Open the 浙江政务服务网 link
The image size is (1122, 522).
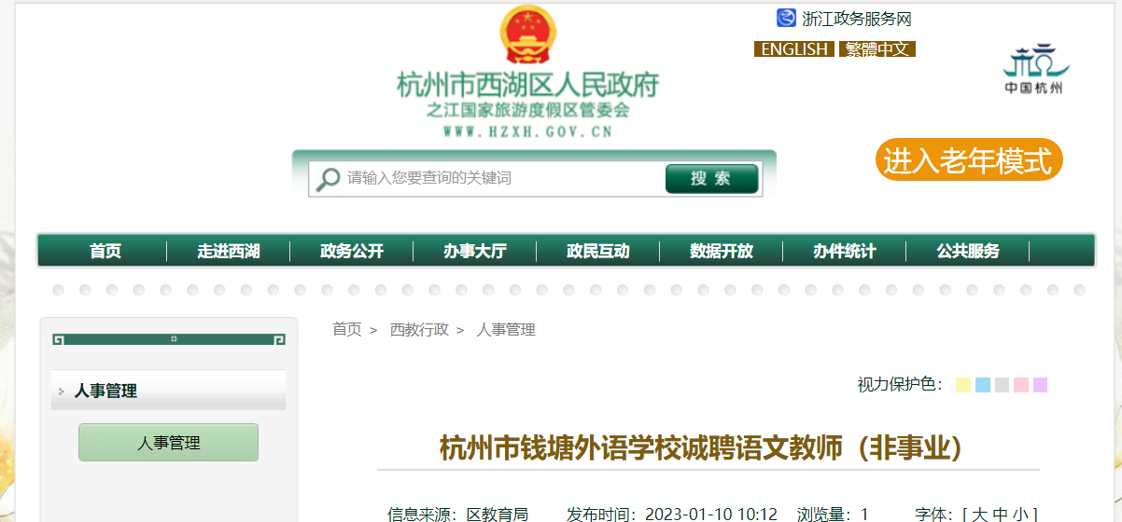coord(856,19)
